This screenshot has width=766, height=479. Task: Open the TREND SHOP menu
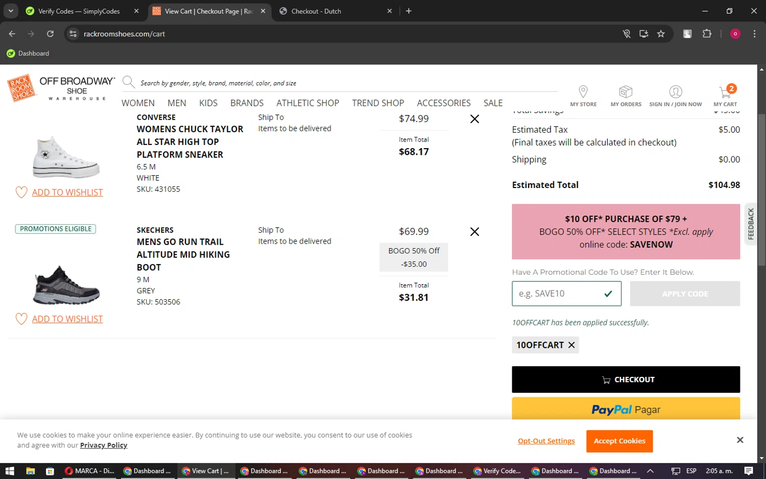(378, 103)
